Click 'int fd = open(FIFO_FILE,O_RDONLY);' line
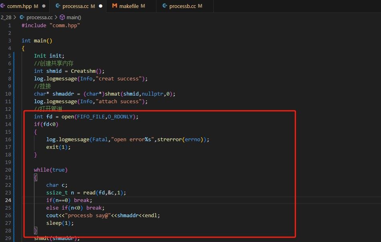The height and width of the screenshot is (242, 381). coord(86,117)
